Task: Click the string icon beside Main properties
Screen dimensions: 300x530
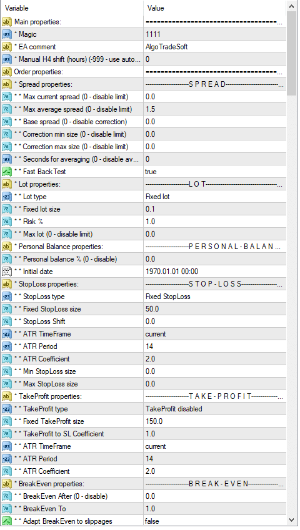Action: pos(7,22)
